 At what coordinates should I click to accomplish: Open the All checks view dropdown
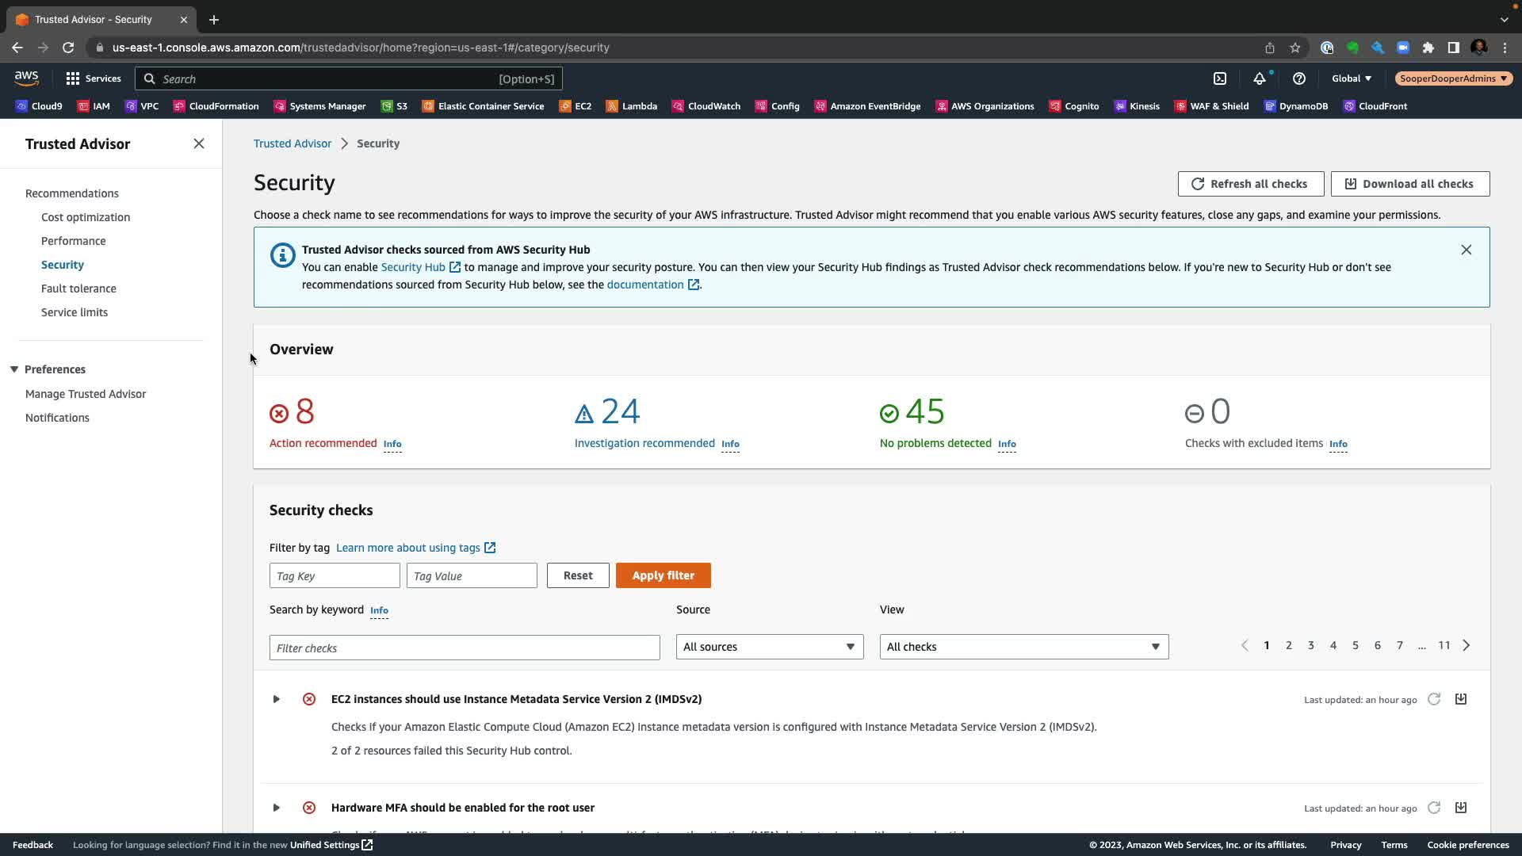pyautogui.click(x=1023, y=647)
